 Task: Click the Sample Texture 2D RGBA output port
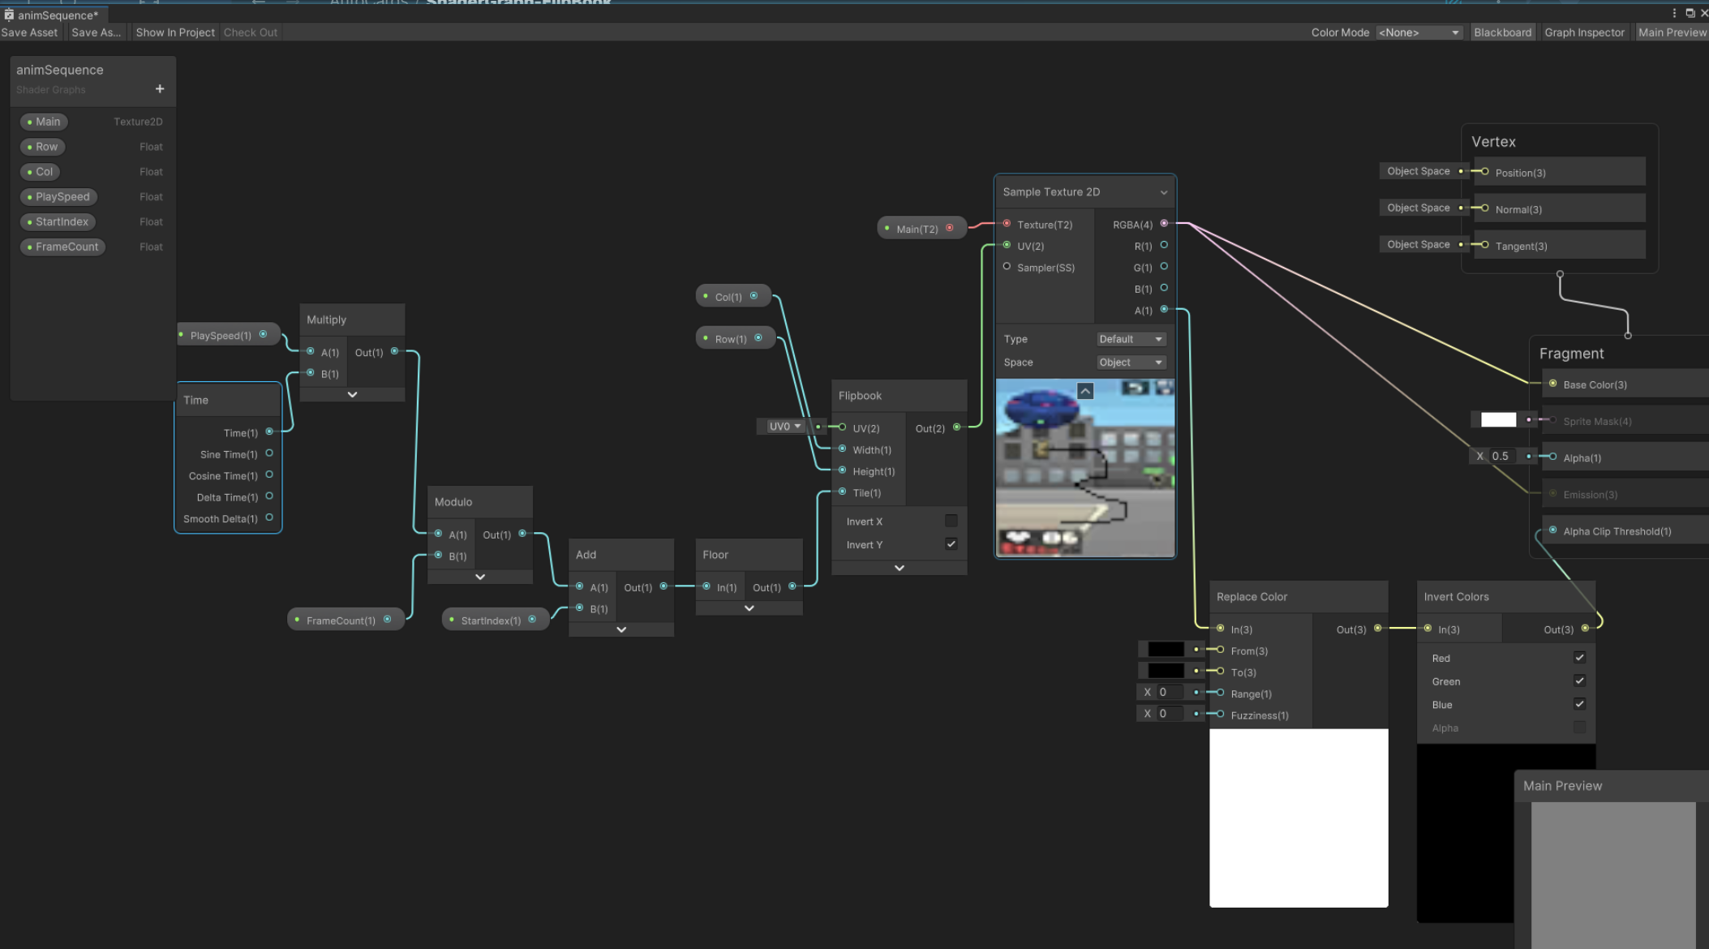pyautogui.click(x=1164, y=224)
